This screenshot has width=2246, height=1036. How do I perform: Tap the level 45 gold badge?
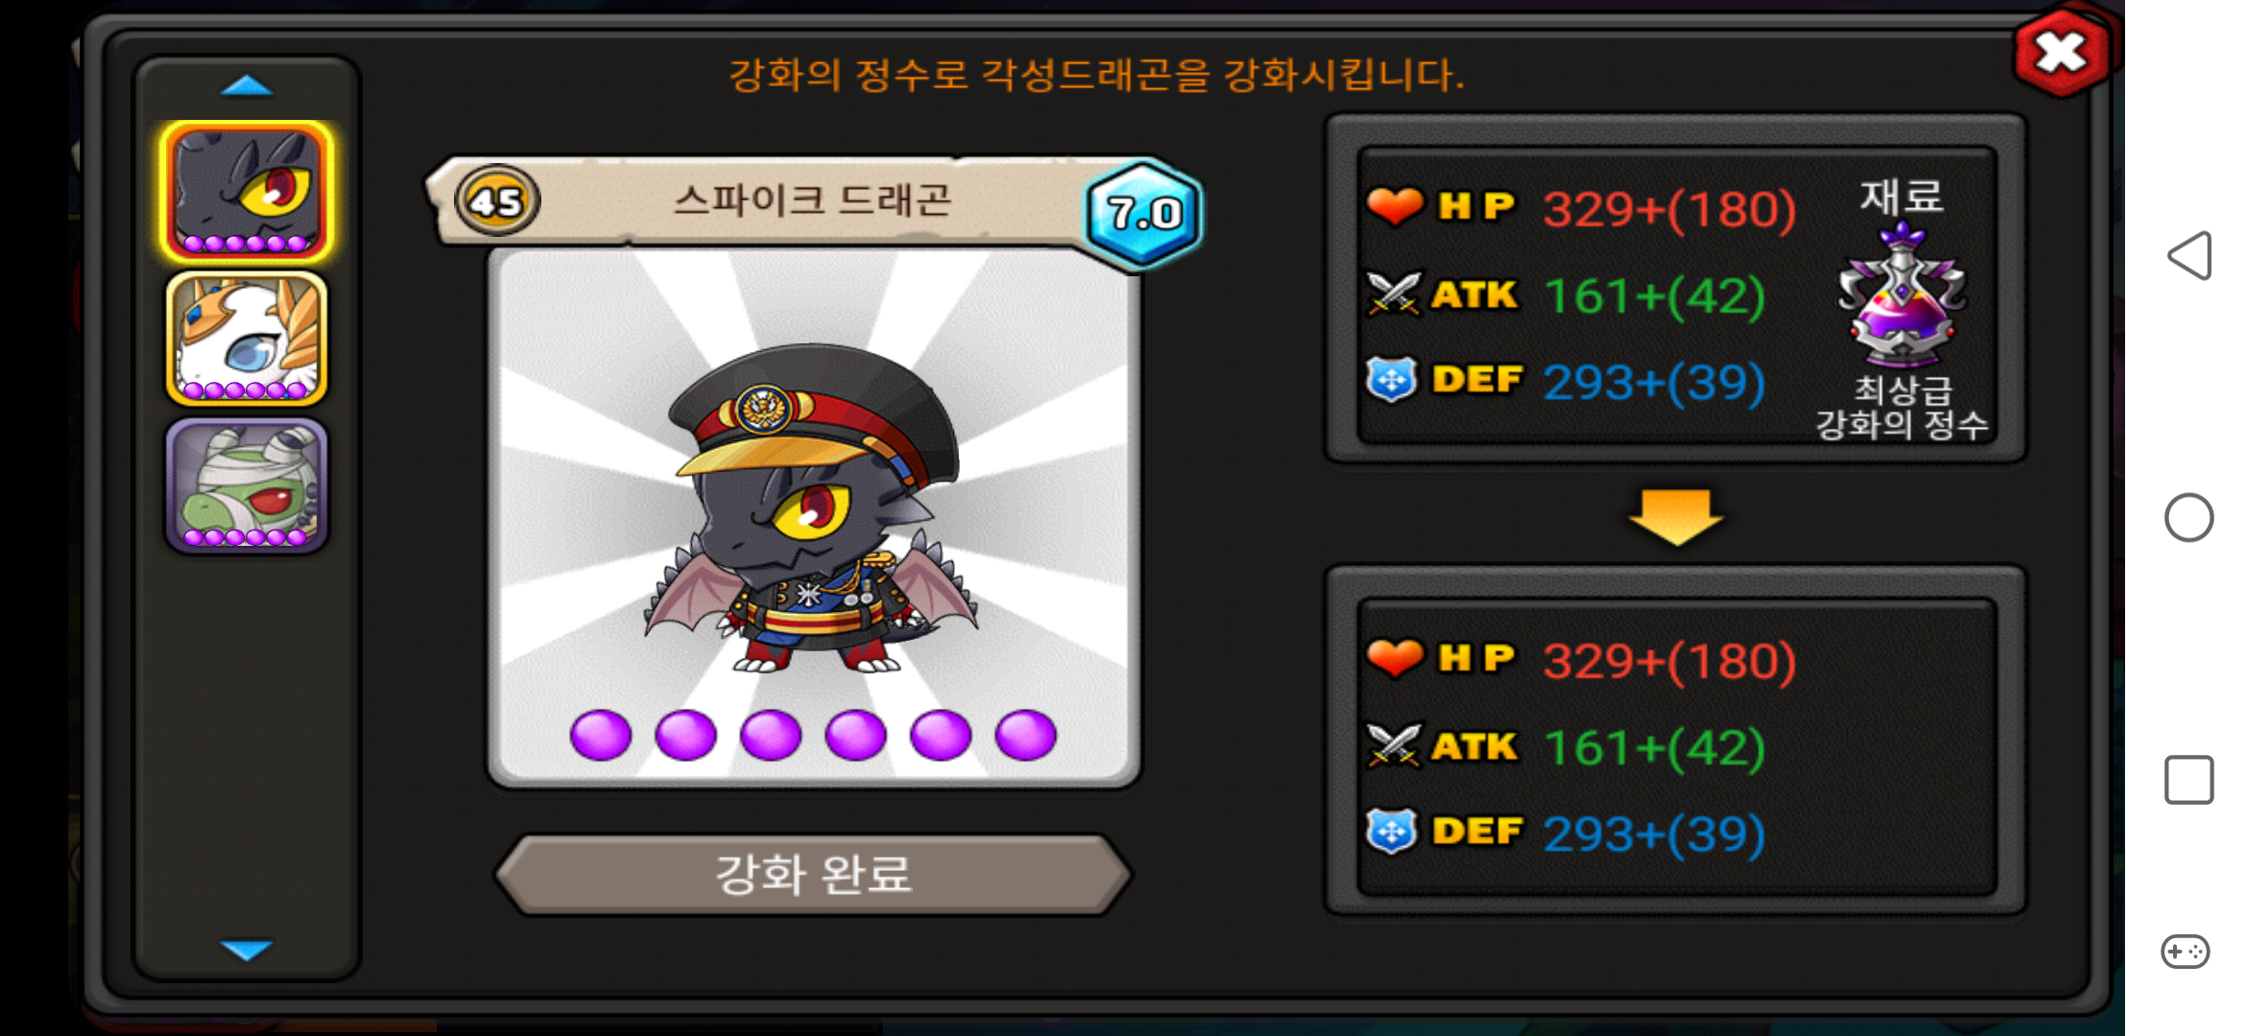pos(496,201)
